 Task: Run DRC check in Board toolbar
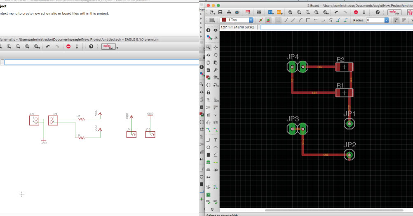point(216,202)
